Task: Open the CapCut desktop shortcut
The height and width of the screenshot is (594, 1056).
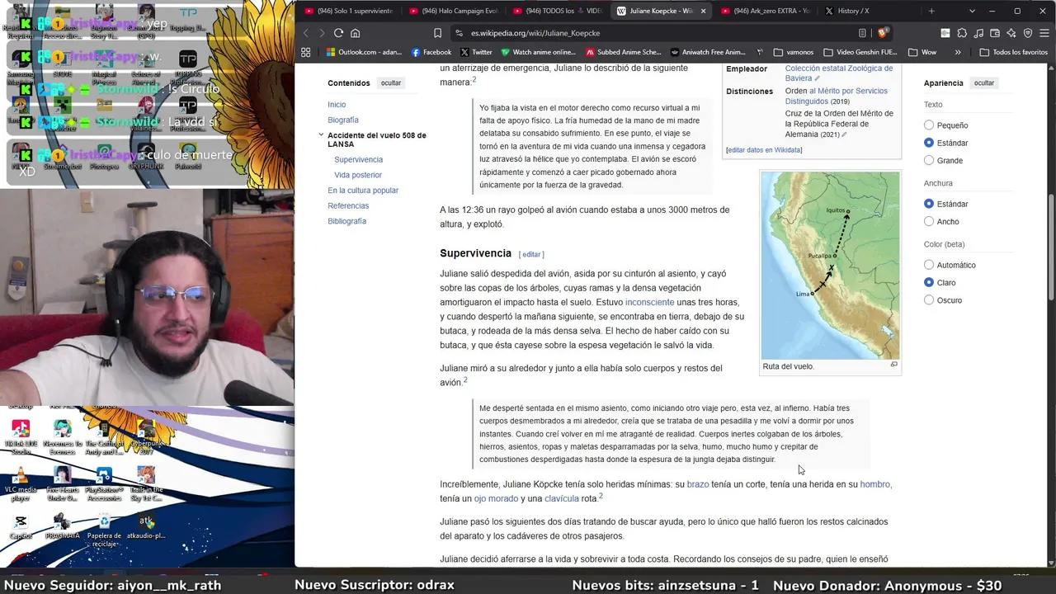Action: pos(21,526)
